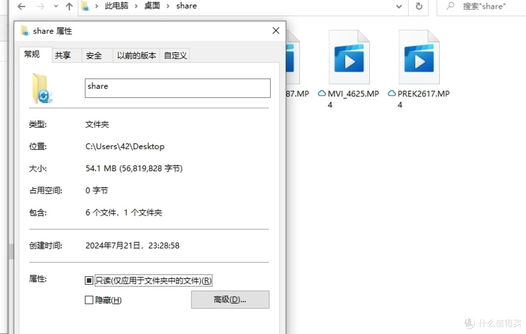
Task: Open address bar history dropdown
Action: click(x=399, y=6)
